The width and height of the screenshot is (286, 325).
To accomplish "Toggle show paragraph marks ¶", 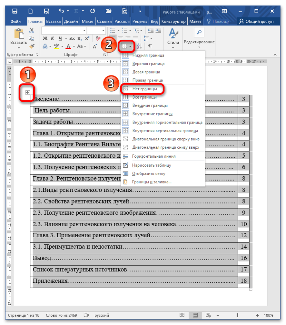I will coord(150,46).
